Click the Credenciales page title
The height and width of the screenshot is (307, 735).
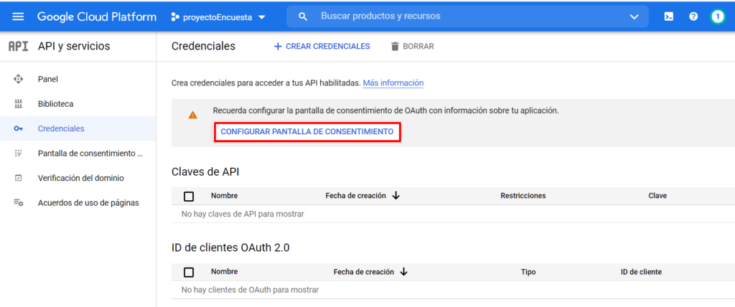point(203,47)
